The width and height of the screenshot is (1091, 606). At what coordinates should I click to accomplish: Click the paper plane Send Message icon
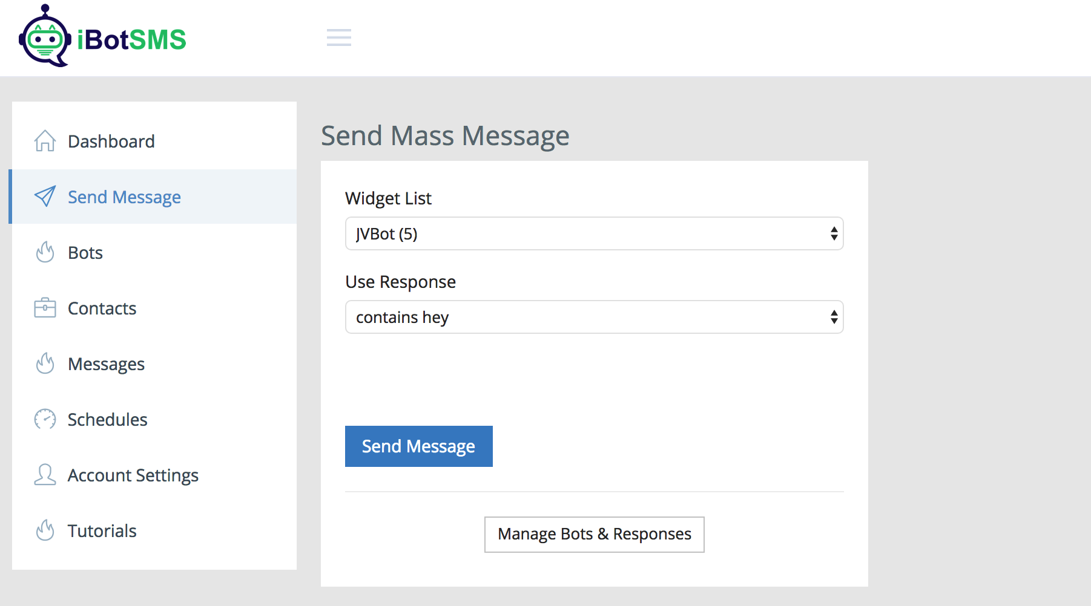45,197
